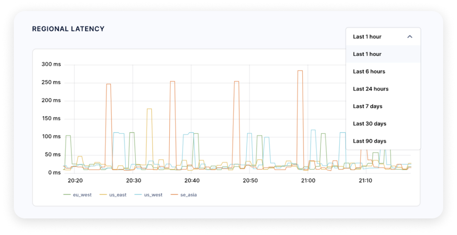Click the yellow us_east legend line marker
Viewport: 457px width, 235px height.
point(104,195)
